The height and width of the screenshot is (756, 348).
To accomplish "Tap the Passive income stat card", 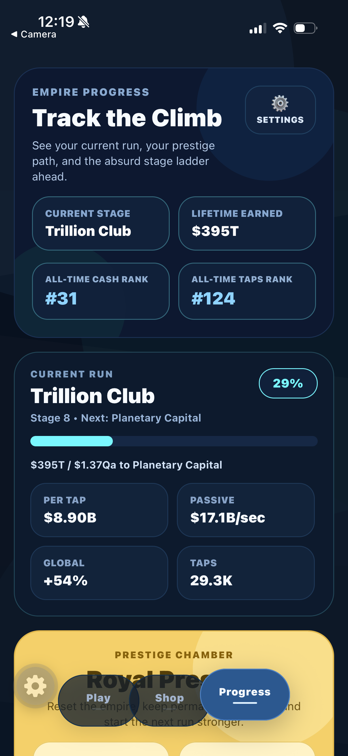I will [x=246, y=510].
